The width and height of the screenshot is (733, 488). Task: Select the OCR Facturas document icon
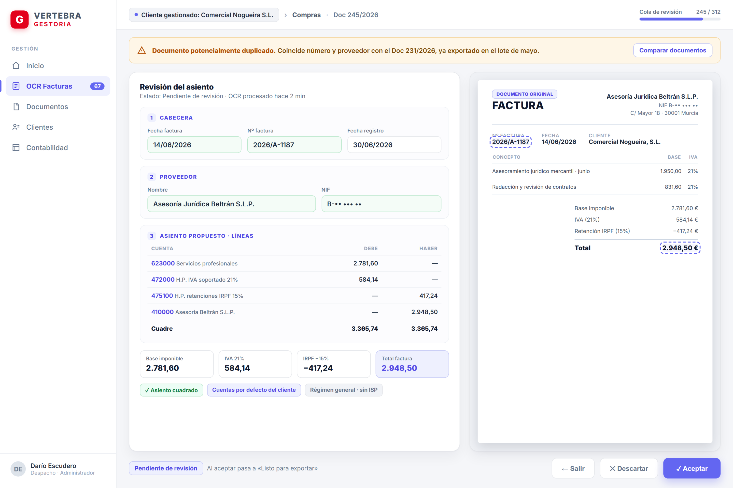(16, 86)
